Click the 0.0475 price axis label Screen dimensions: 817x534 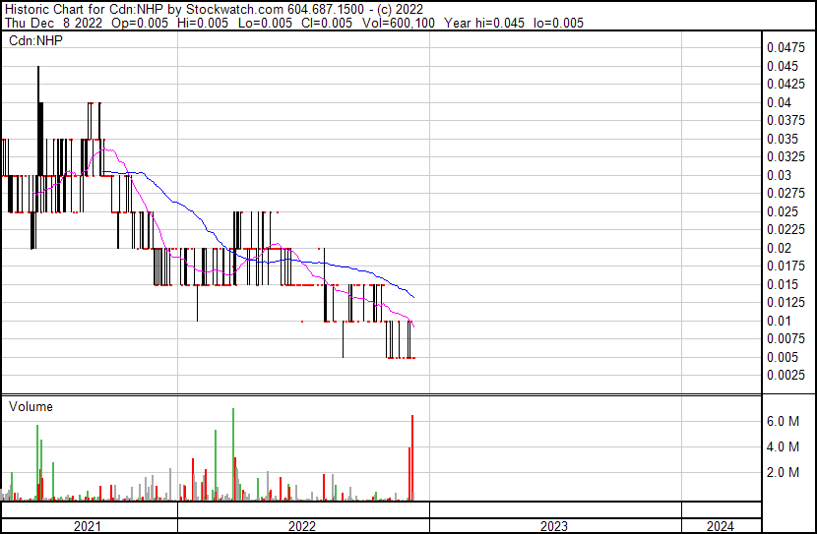[x=786, y=47]
